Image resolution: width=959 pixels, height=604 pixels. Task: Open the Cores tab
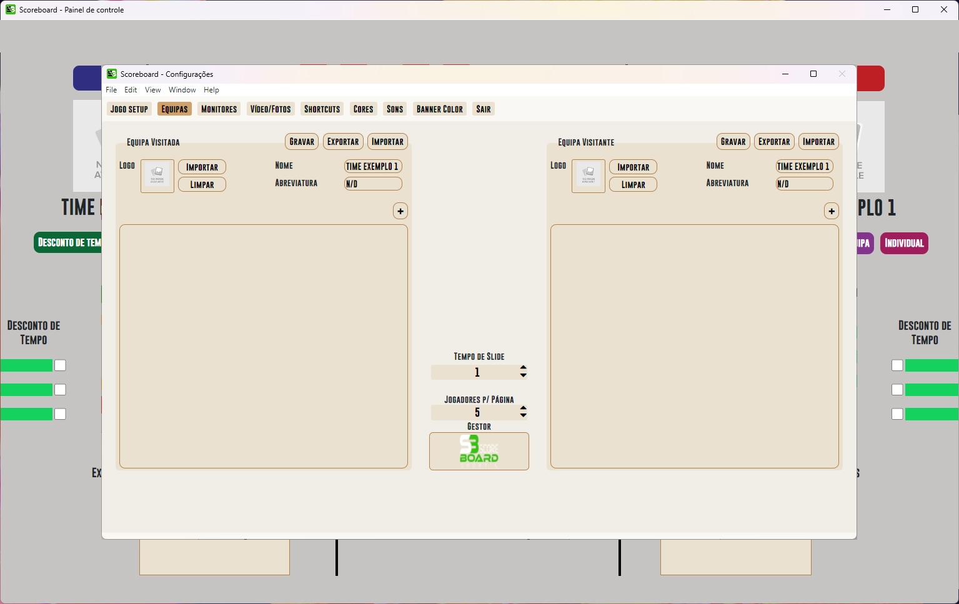363,109
